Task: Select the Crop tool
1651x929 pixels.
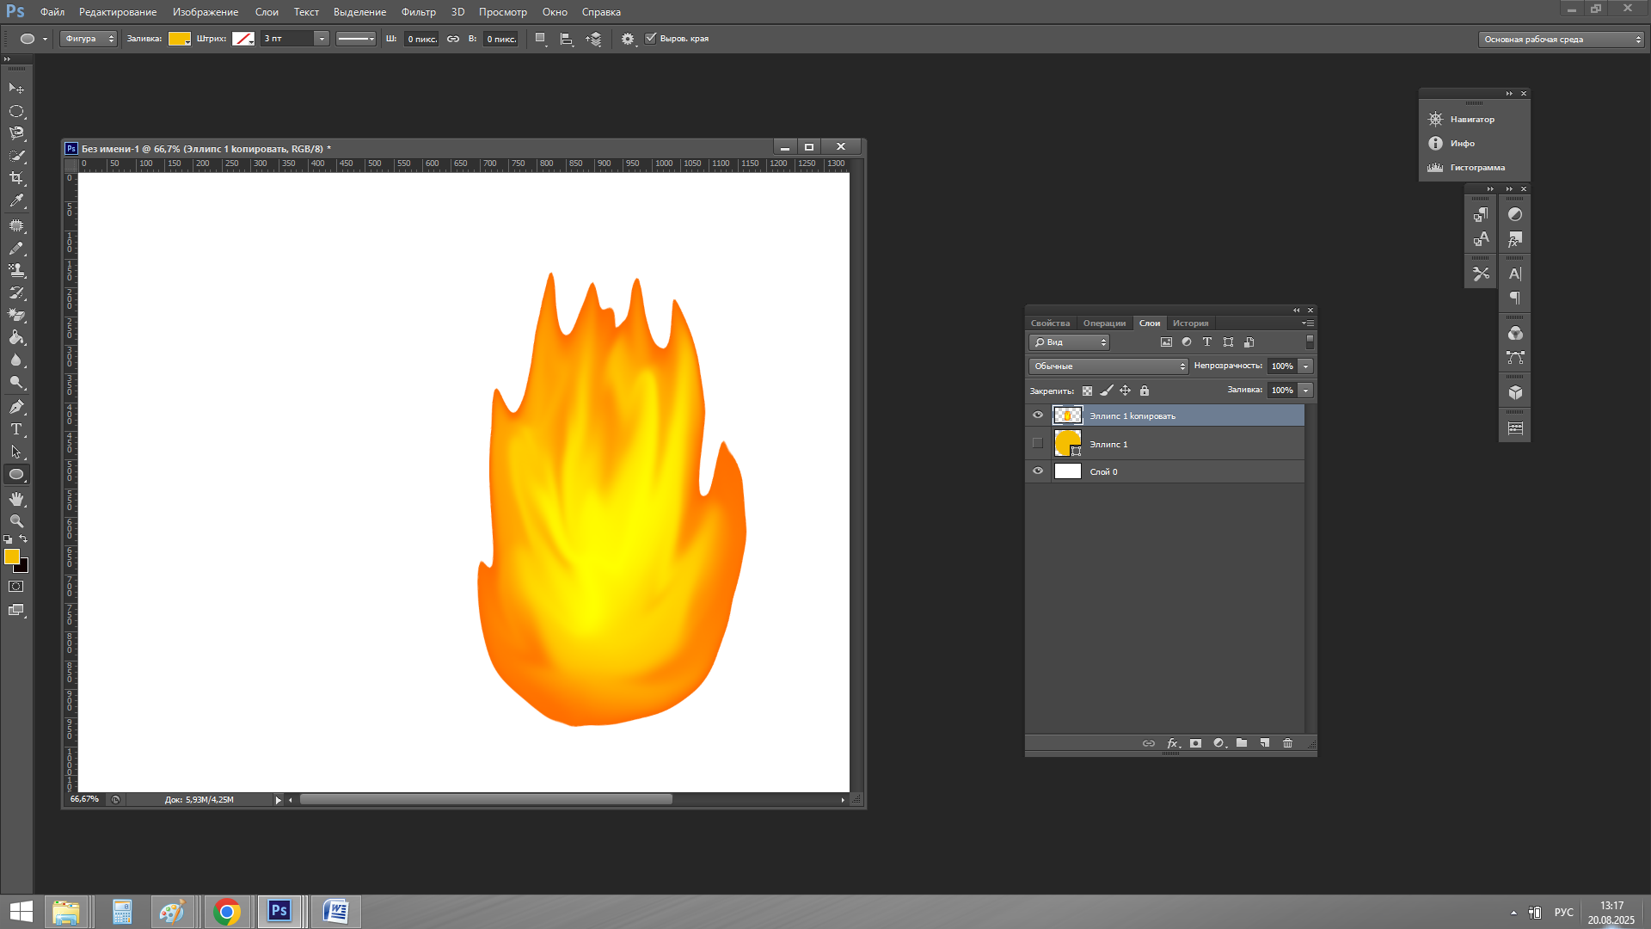Action: coord(16,178)
